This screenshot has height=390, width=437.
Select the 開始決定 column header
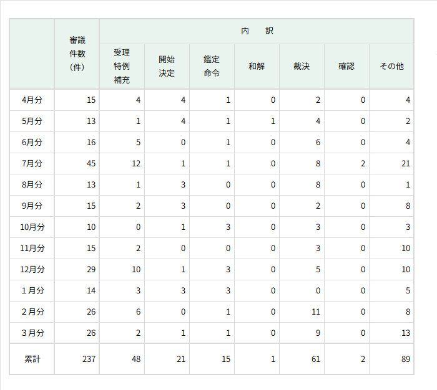[x=167, y=66]
